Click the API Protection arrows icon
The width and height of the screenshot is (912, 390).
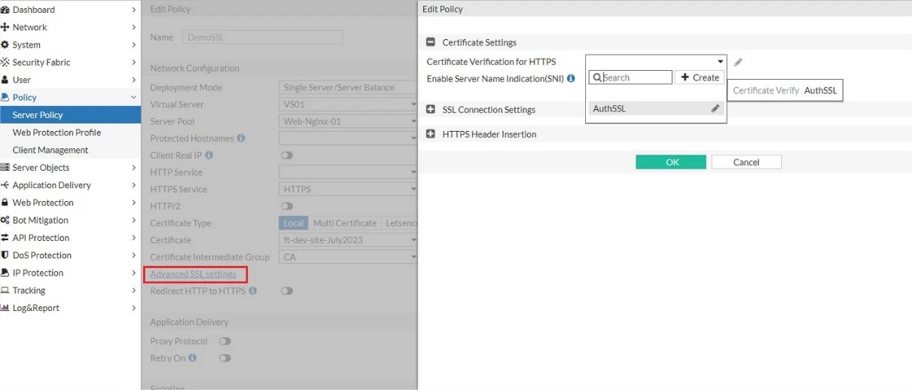coord(5,238)
